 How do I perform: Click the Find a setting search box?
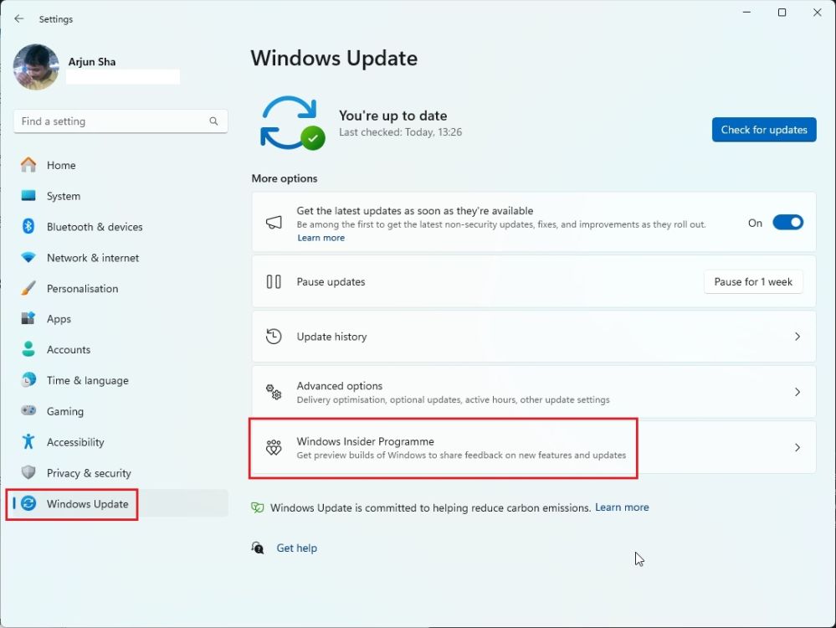(121, 121)
